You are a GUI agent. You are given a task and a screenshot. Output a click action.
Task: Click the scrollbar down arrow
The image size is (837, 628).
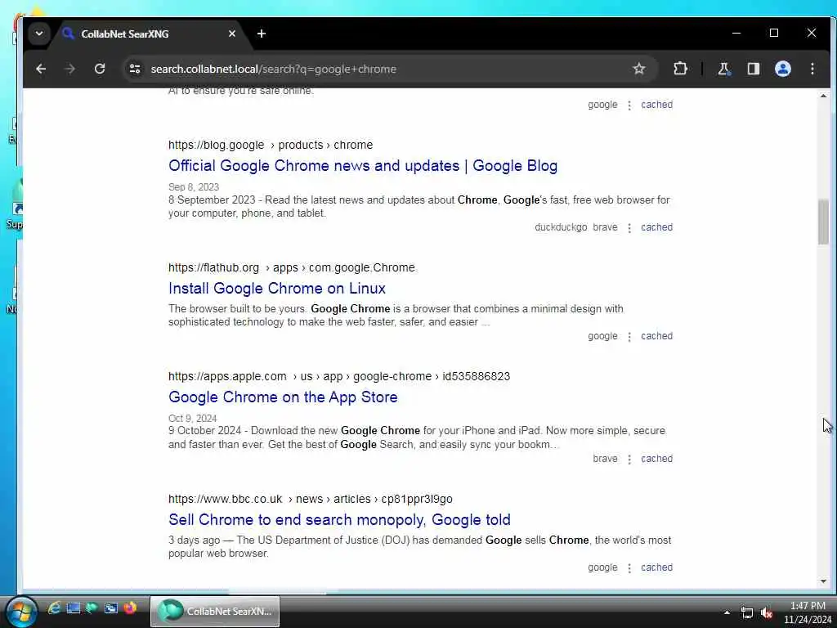point(823,581)
